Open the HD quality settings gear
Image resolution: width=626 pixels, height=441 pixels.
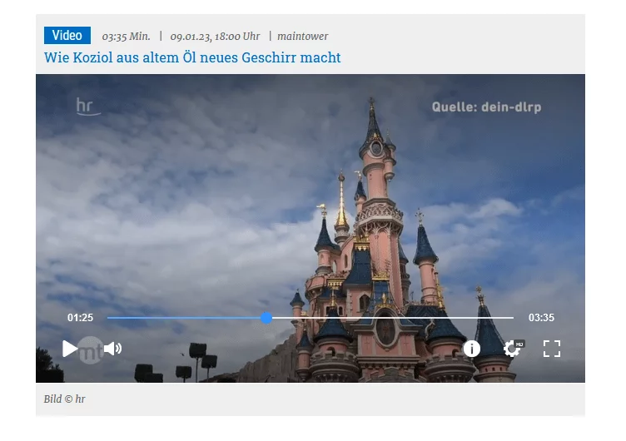pyautogui.click(x=514, y=349)
